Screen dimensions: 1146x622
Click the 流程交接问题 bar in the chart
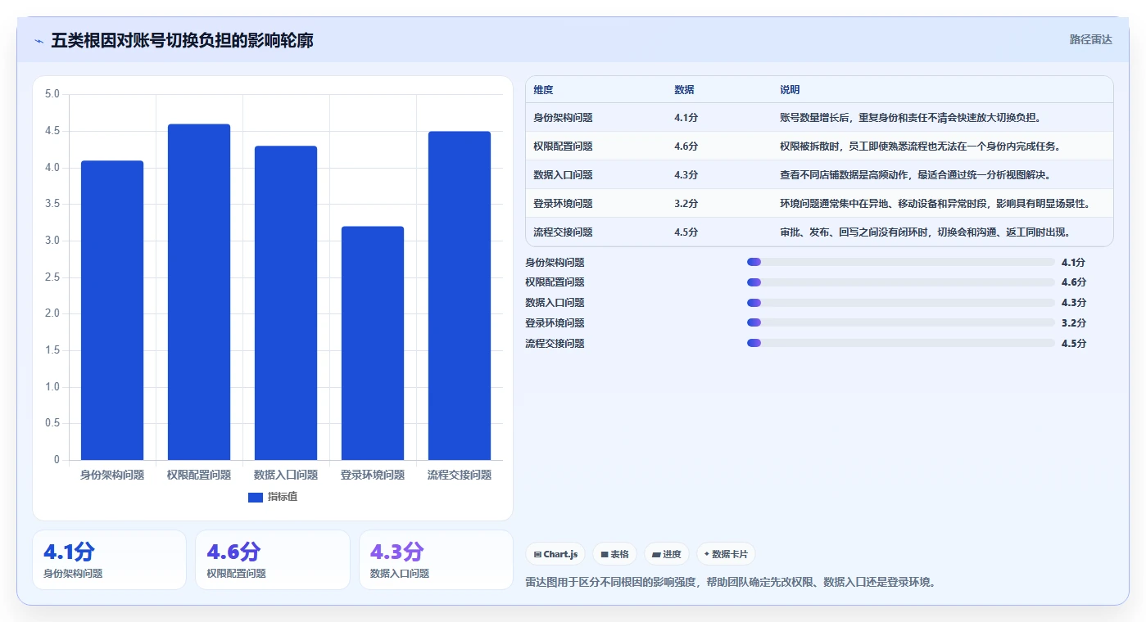(x=460, y=295)
